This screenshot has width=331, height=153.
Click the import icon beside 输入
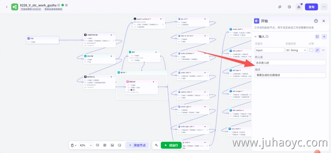[x=317, y=37]
